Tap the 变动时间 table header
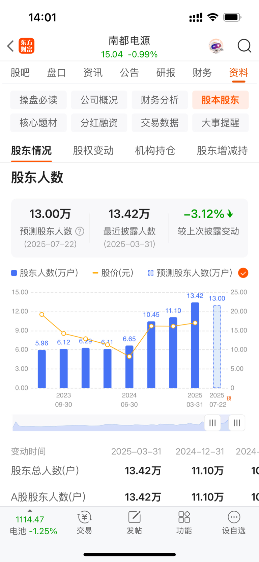This screenshot has width=259, height=562. (x=28, y=451)
